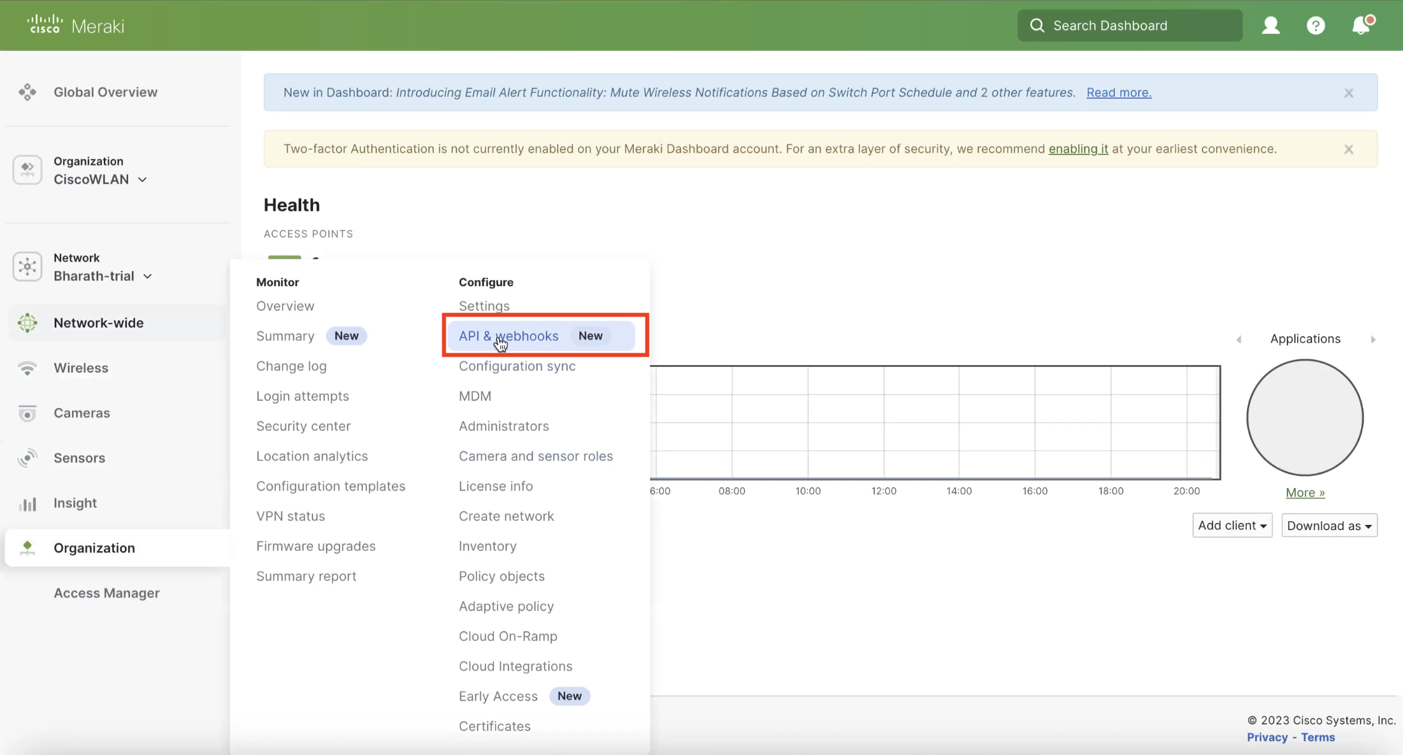Open the notifications bell icon
The image size is (1403, 755).
(x=1361, y=25)
